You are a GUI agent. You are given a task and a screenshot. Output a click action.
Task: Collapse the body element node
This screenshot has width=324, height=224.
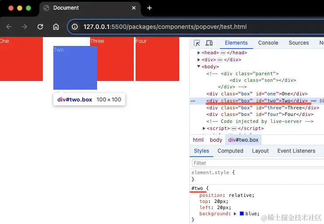coord(199,66)
